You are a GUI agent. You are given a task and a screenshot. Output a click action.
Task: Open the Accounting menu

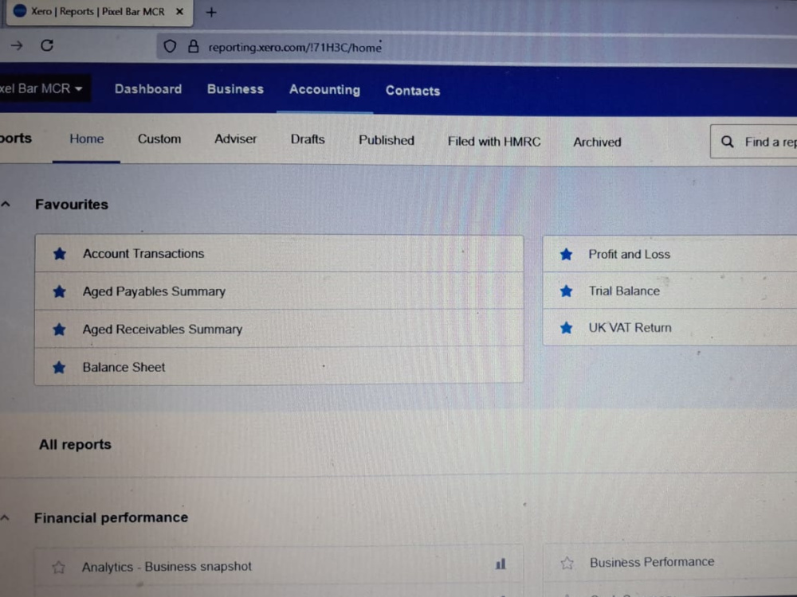(325, 90)
